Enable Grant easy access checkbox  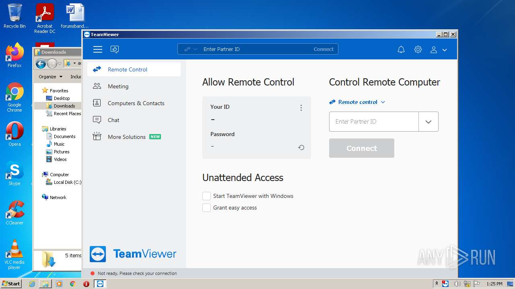tap(206, 208)
